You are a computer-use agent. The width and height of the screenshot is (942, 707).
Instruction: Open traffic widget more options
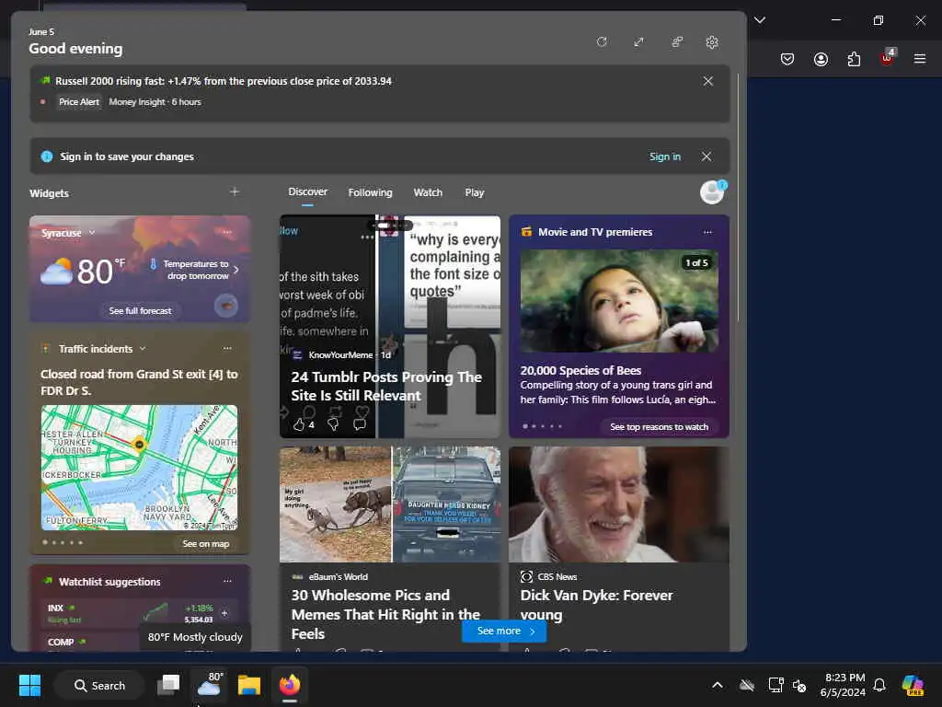pos(227,348)
